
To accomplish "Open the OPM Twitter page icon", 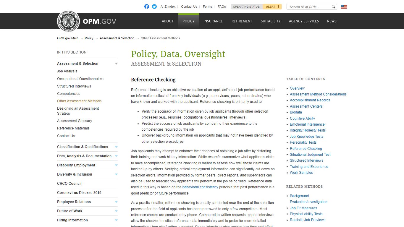I will (x=154, y=7).
